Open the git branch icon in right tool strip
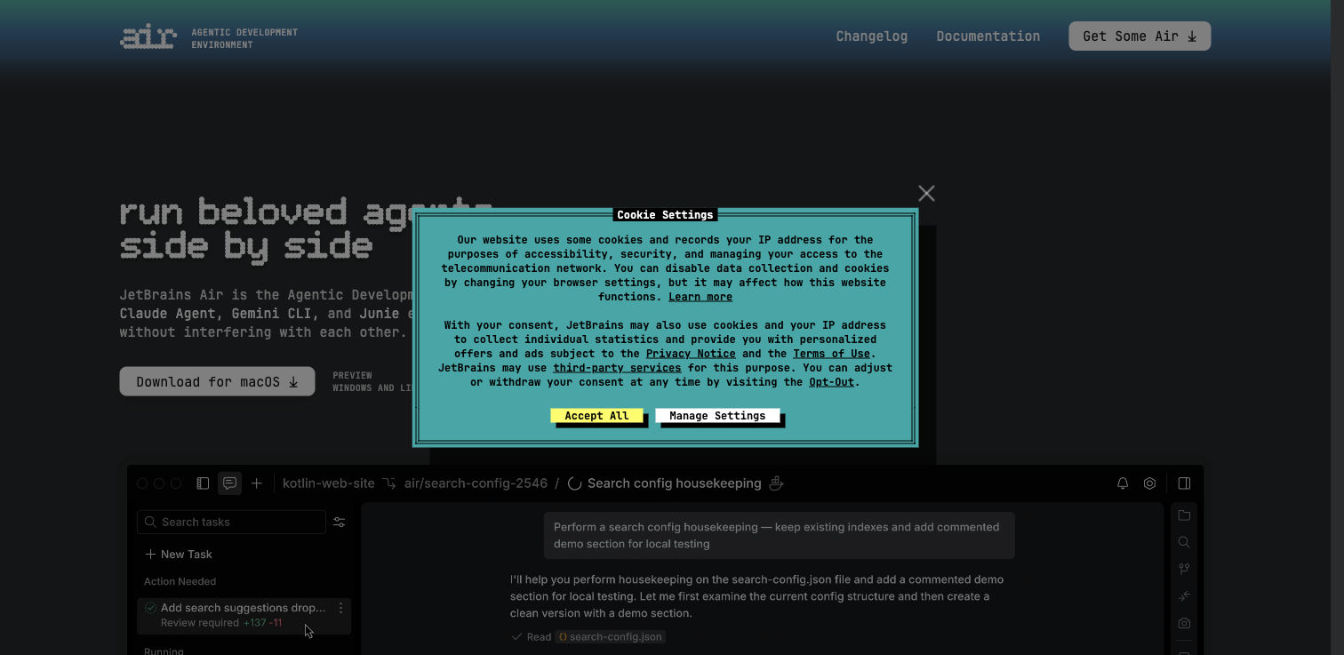 pos(1184,569)
